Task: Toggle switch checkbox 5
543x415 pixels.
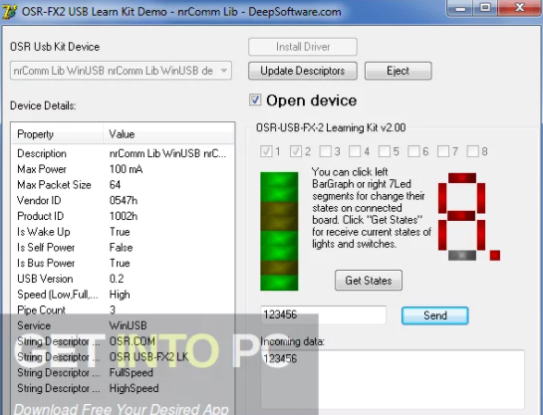Action: pos(384,151)
